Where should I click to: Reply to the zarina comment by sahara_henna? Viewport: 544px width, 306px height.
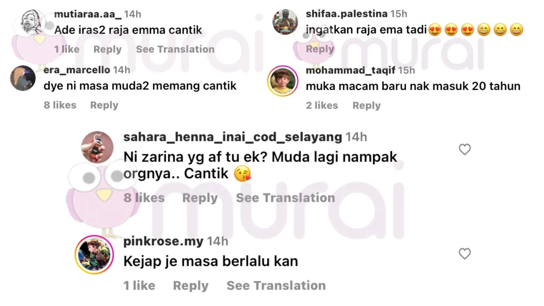[200, 198]
